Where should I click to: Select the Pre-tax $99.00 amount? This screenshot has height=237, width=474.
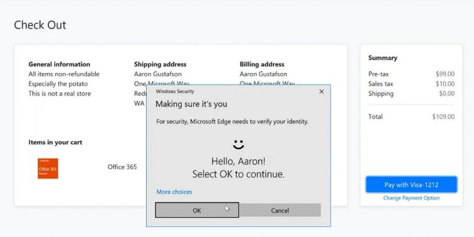(445, 74)
